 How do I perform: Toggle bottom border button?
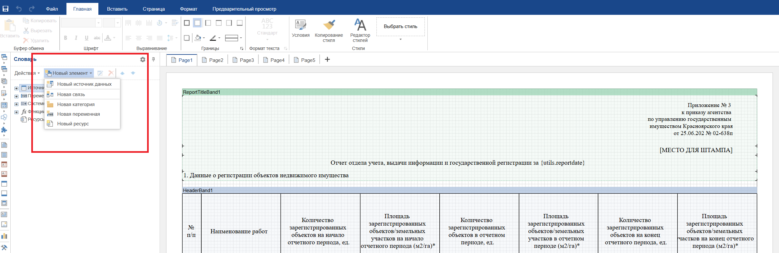[240, 23]
